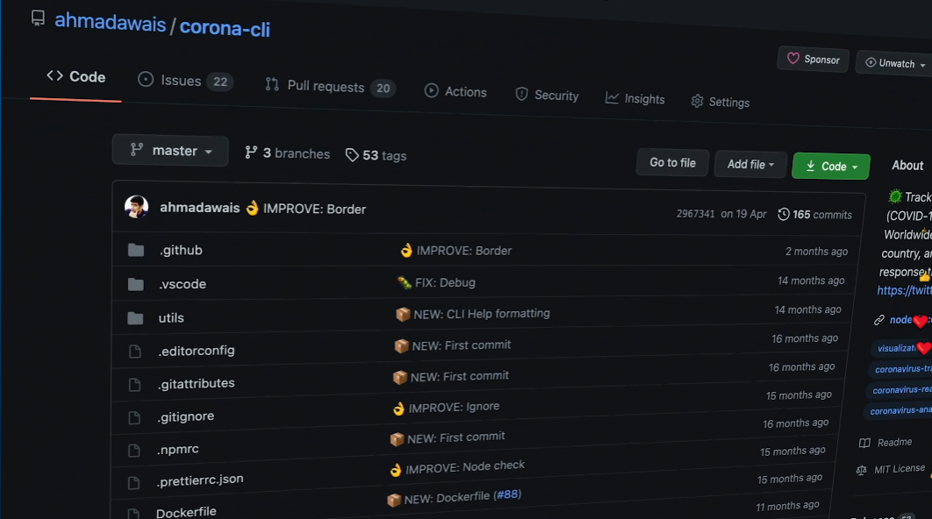Viewport: 932px width, 519px height.
Task: Open the Unwatch dropdown
Action: [x=894, y=63]
